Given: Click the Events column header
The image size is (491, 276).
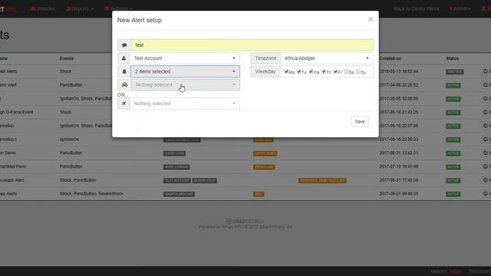Looking at the screenshot, I should 67,58.
